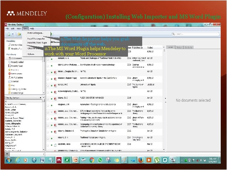Switch to the Contents tab
The width and height of the screenshot is (227, 170).
tap(188, 47)
